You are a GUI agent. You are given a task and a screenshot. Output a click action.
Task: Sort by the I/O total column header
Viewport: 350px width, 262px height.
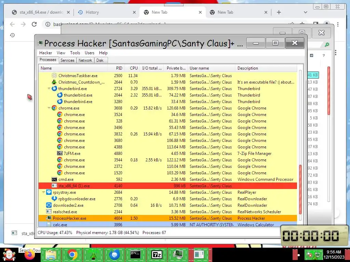pos(152,68)
